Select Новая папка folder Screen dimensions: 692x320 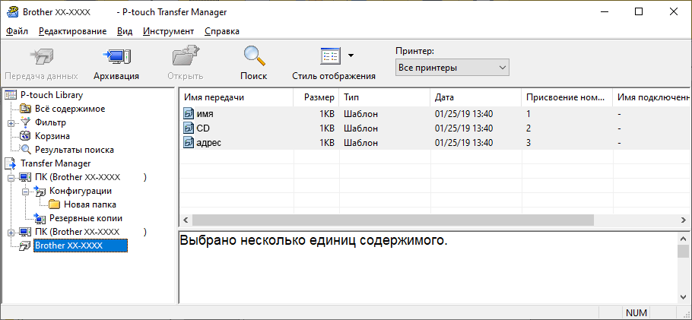(90, 204)
